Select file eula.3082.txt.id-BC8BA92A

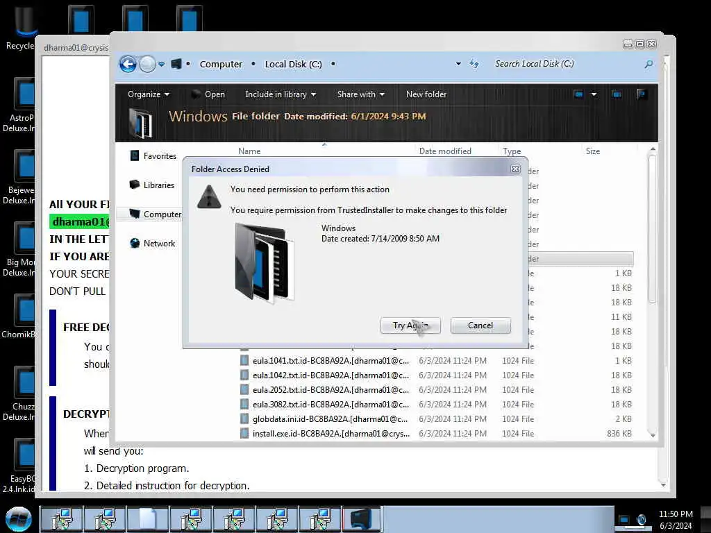pos(331,405)
